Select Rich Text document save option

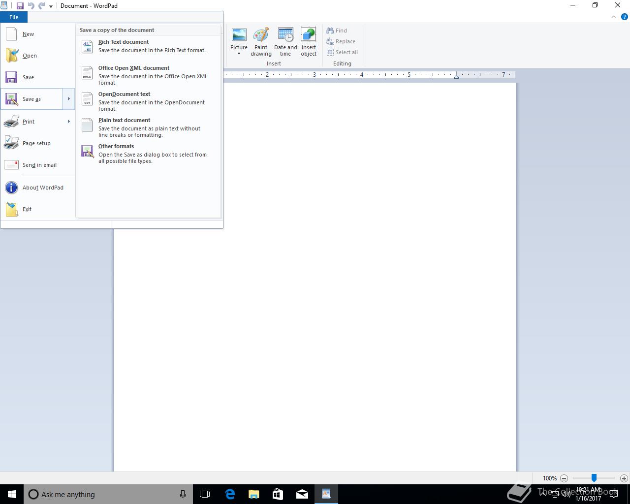click(148, 46)
